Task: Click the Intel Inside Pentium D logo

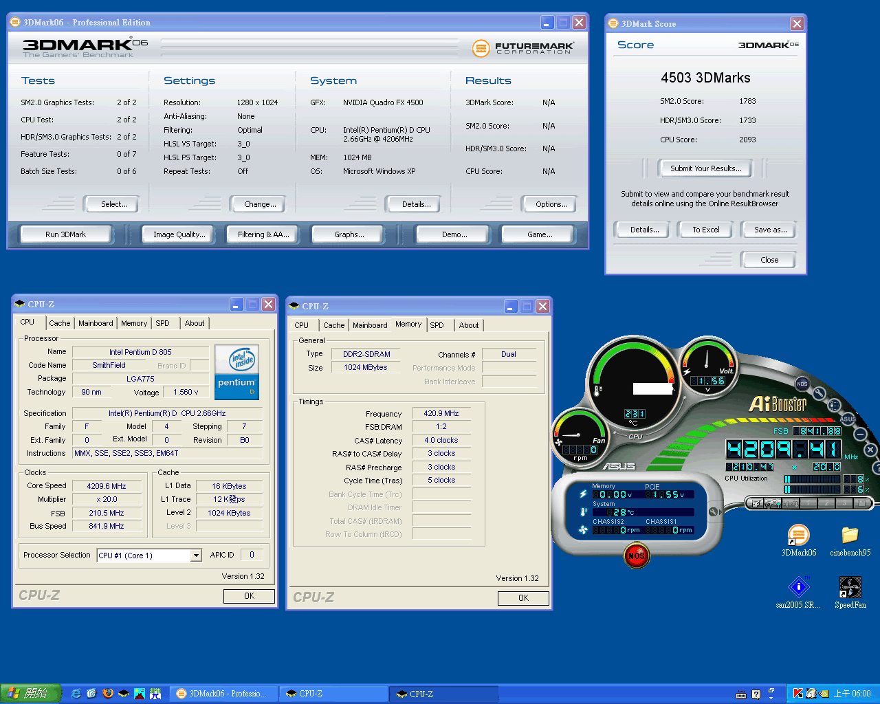Action: pyautogui.click(x=236, y=372)
